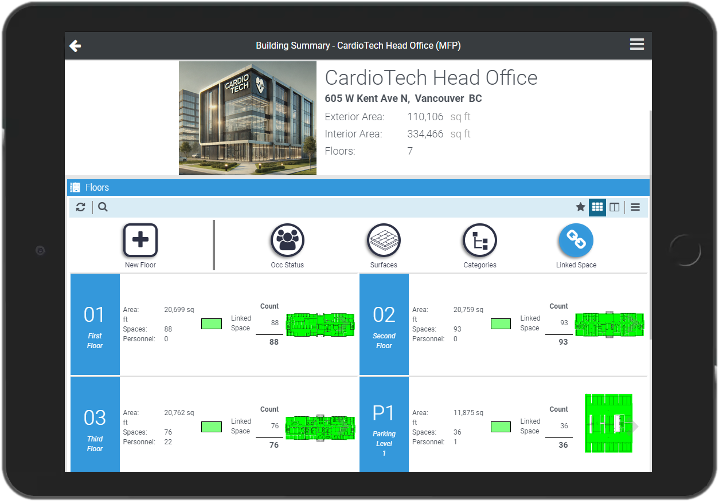Open the list options hamburger menu
The image size is (719, 501).
coord(635,207)
